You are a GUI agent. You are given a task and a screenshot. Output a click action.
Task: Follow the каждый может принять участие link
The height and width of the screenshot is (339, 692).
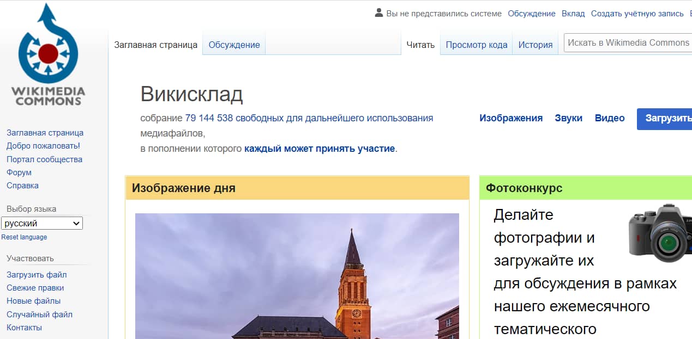tap(319, 149)
